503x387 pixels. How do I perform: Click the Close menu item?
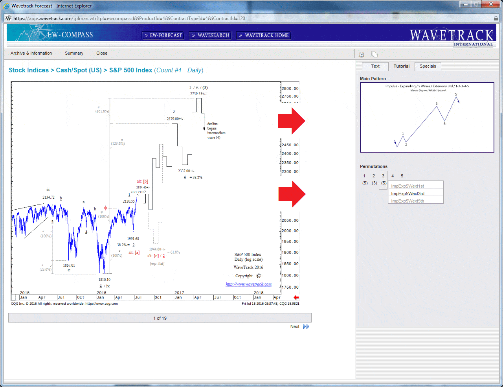point(102,53)
